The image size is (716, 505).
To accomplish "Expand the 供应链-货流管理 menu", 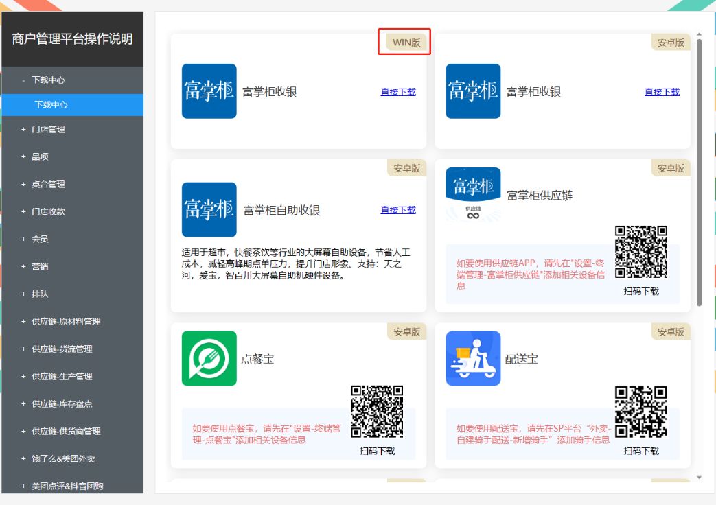I will (73, 349).
